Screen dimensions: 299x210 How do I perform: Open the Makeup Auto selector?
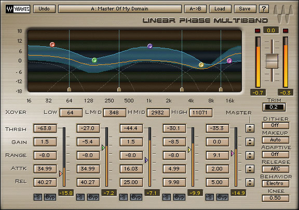pyautogui.click(x=275, y=140)
